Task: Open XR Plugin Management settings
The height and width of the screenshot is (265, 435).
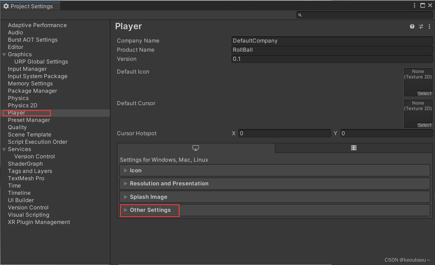Action: click(x=39, y=222)
